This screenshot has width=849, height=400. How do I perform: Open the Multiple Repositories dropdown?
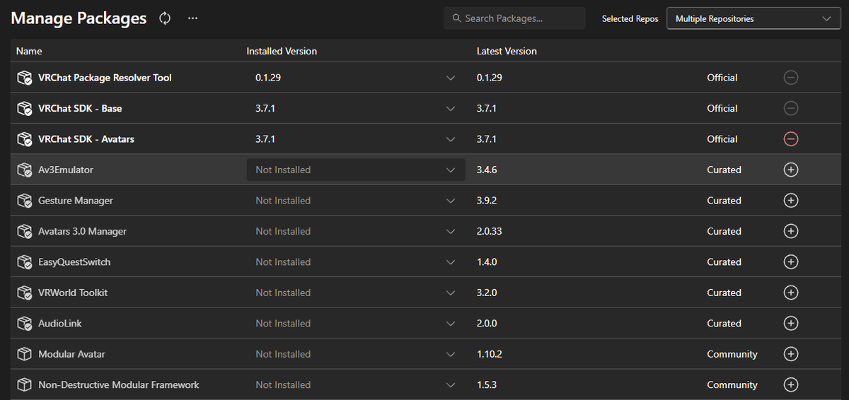(x=753, y=19)
